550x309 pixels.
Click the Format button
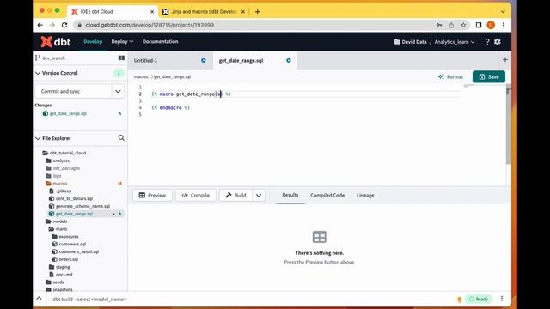tap(450, 76)
